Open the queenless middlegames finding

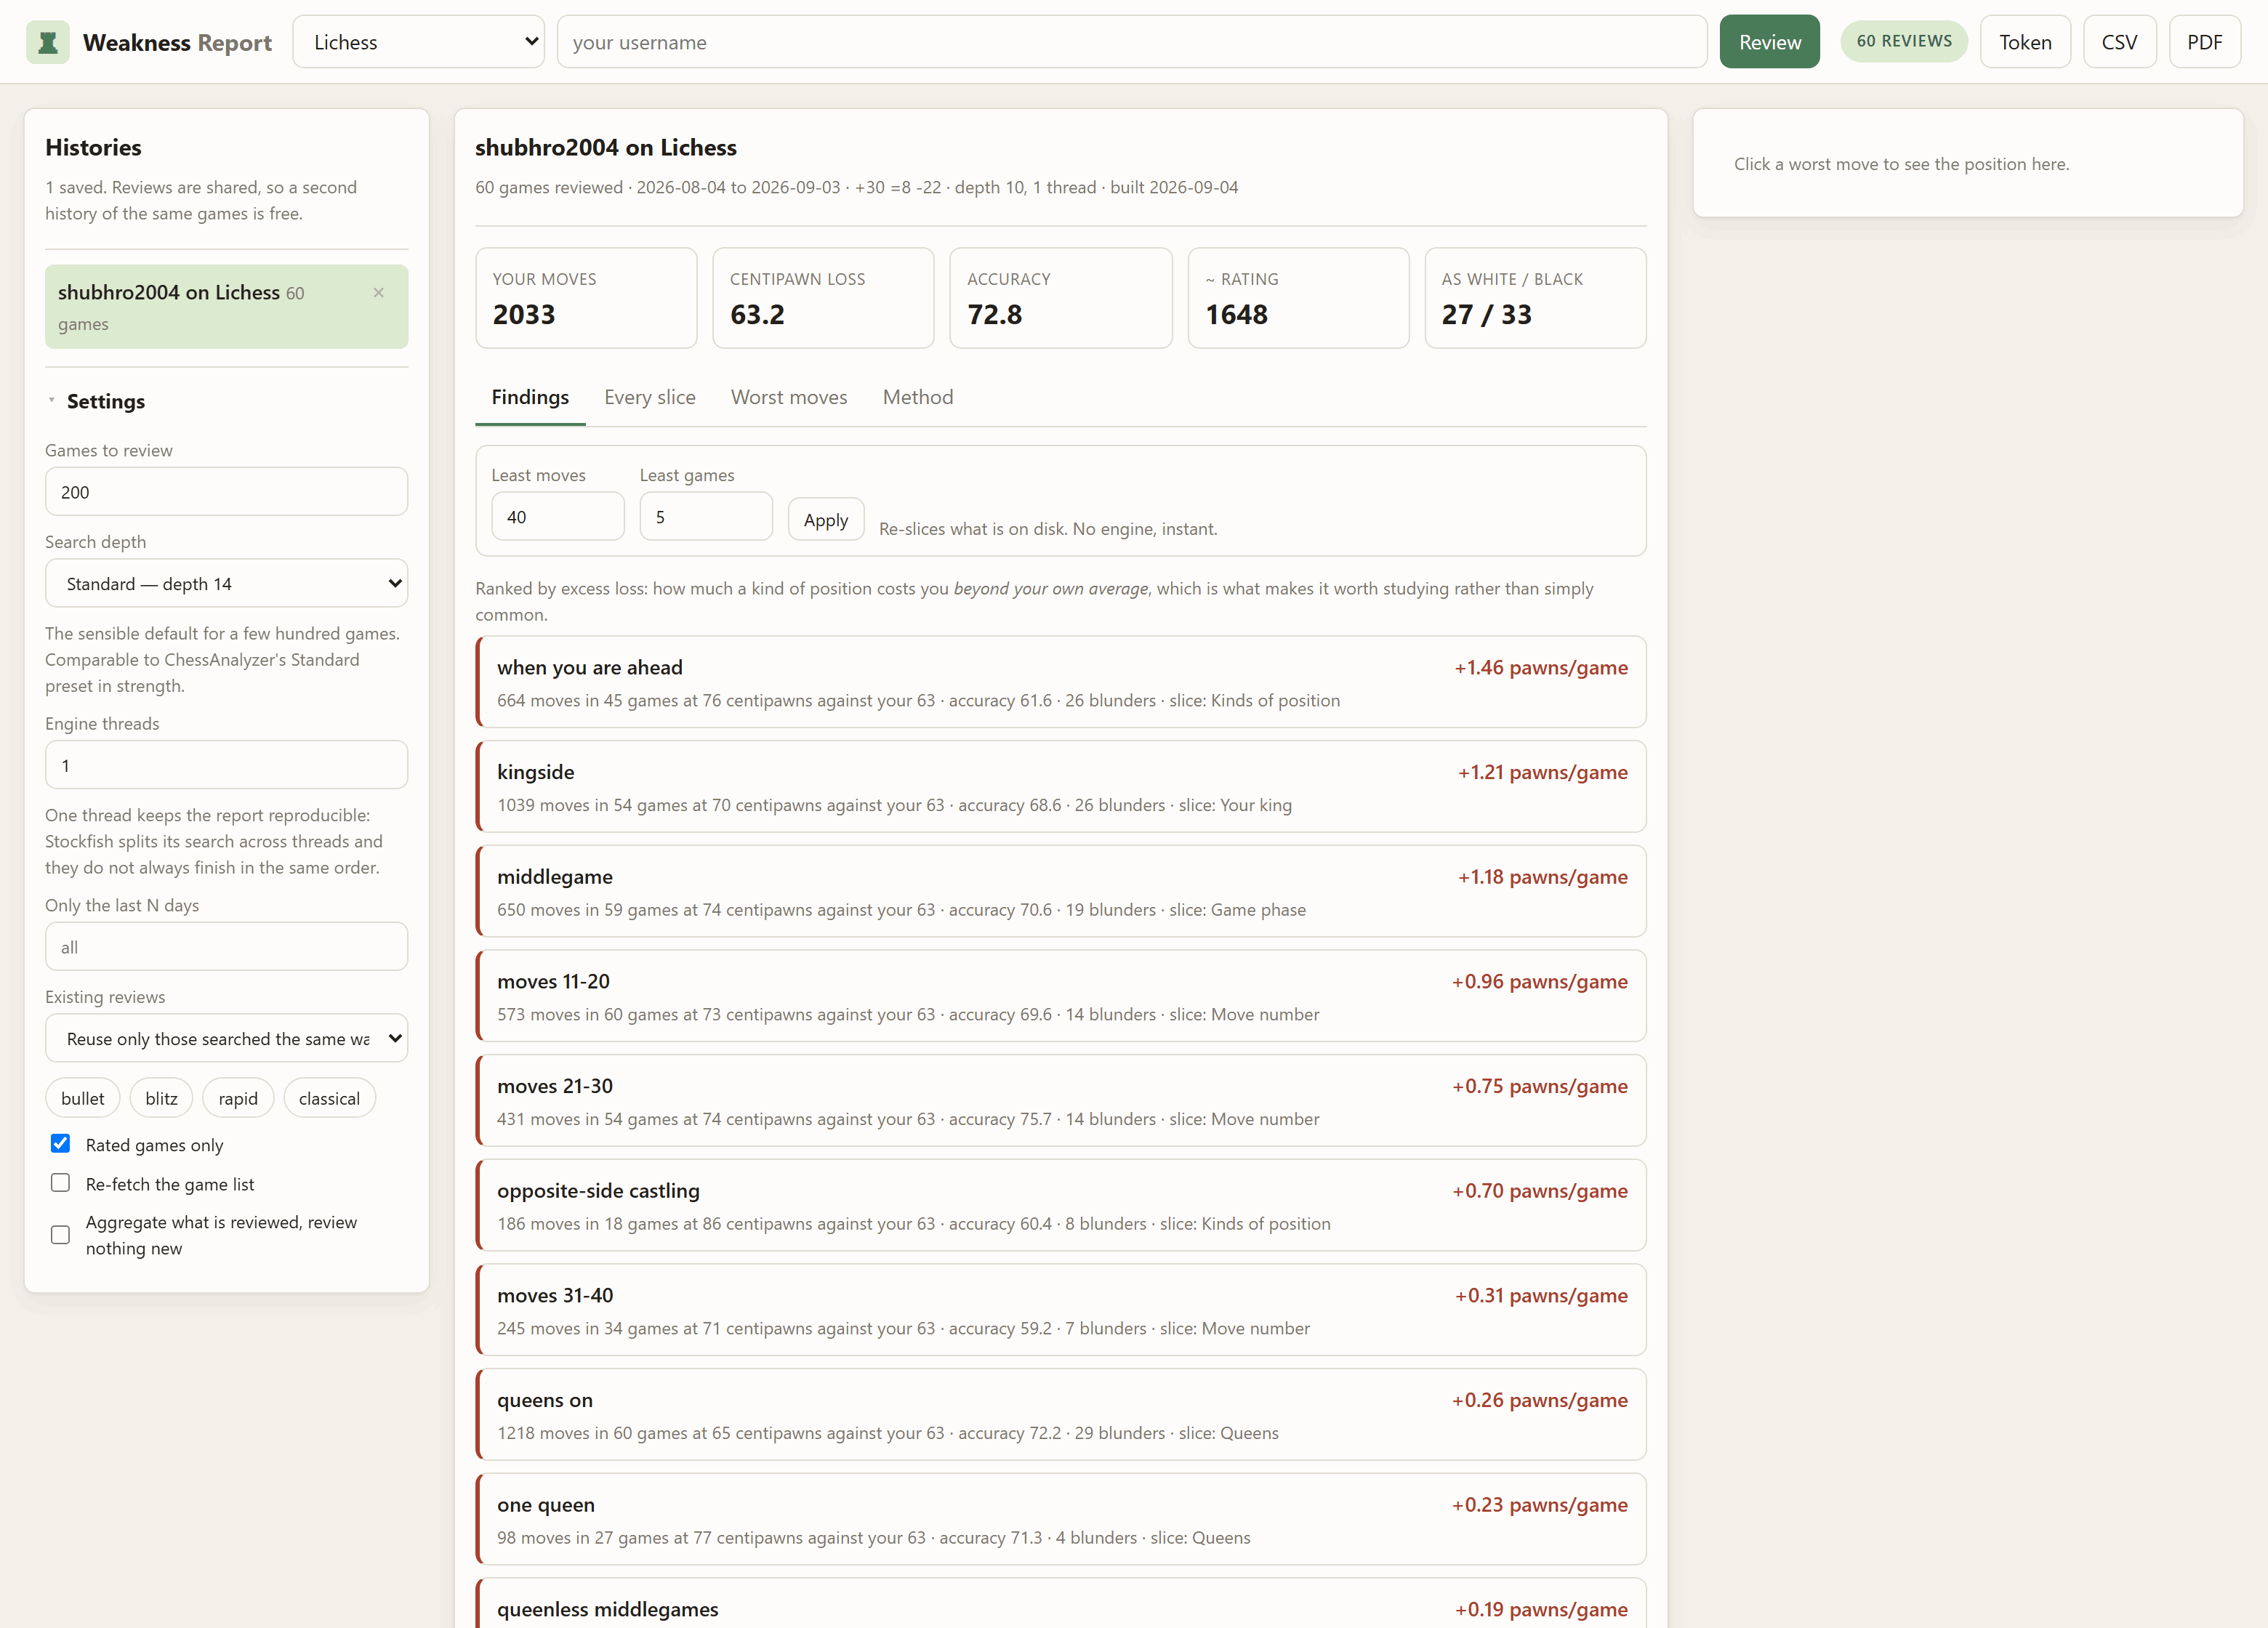coord(1061,1603)
